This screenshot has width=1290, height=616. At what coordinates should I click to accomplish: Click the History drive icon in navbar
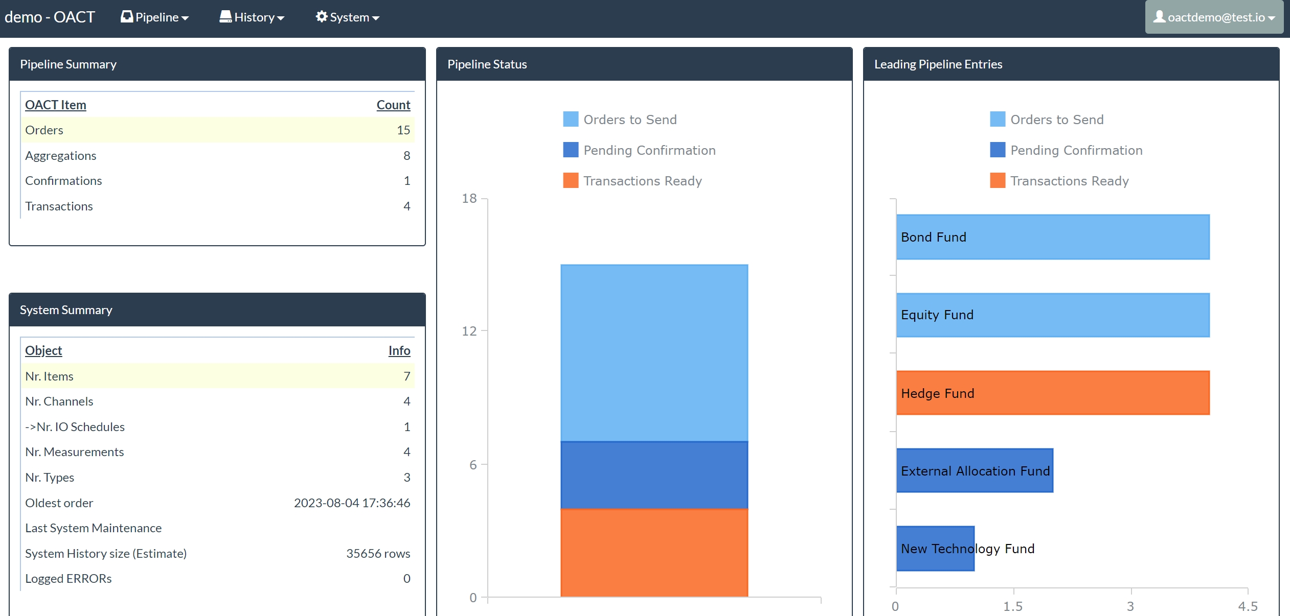(225, 17)
